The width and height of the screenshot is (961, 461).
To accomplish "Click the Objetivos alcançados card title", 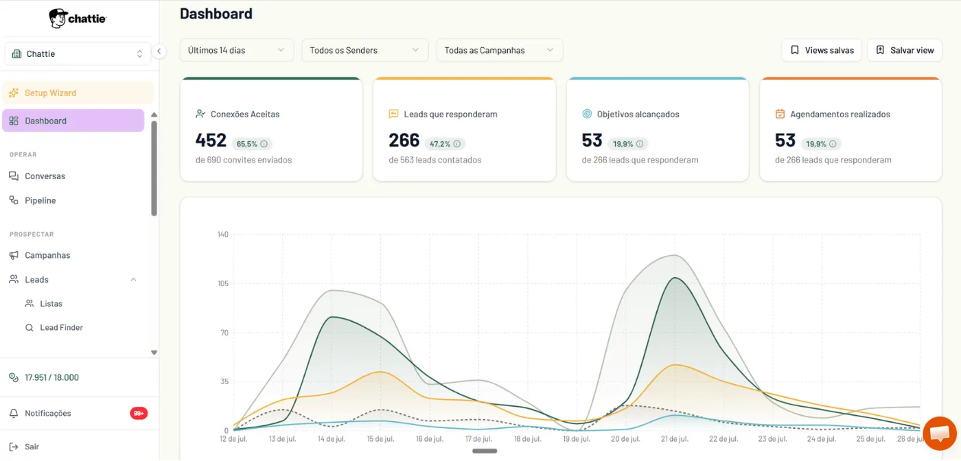I will 638,115.
